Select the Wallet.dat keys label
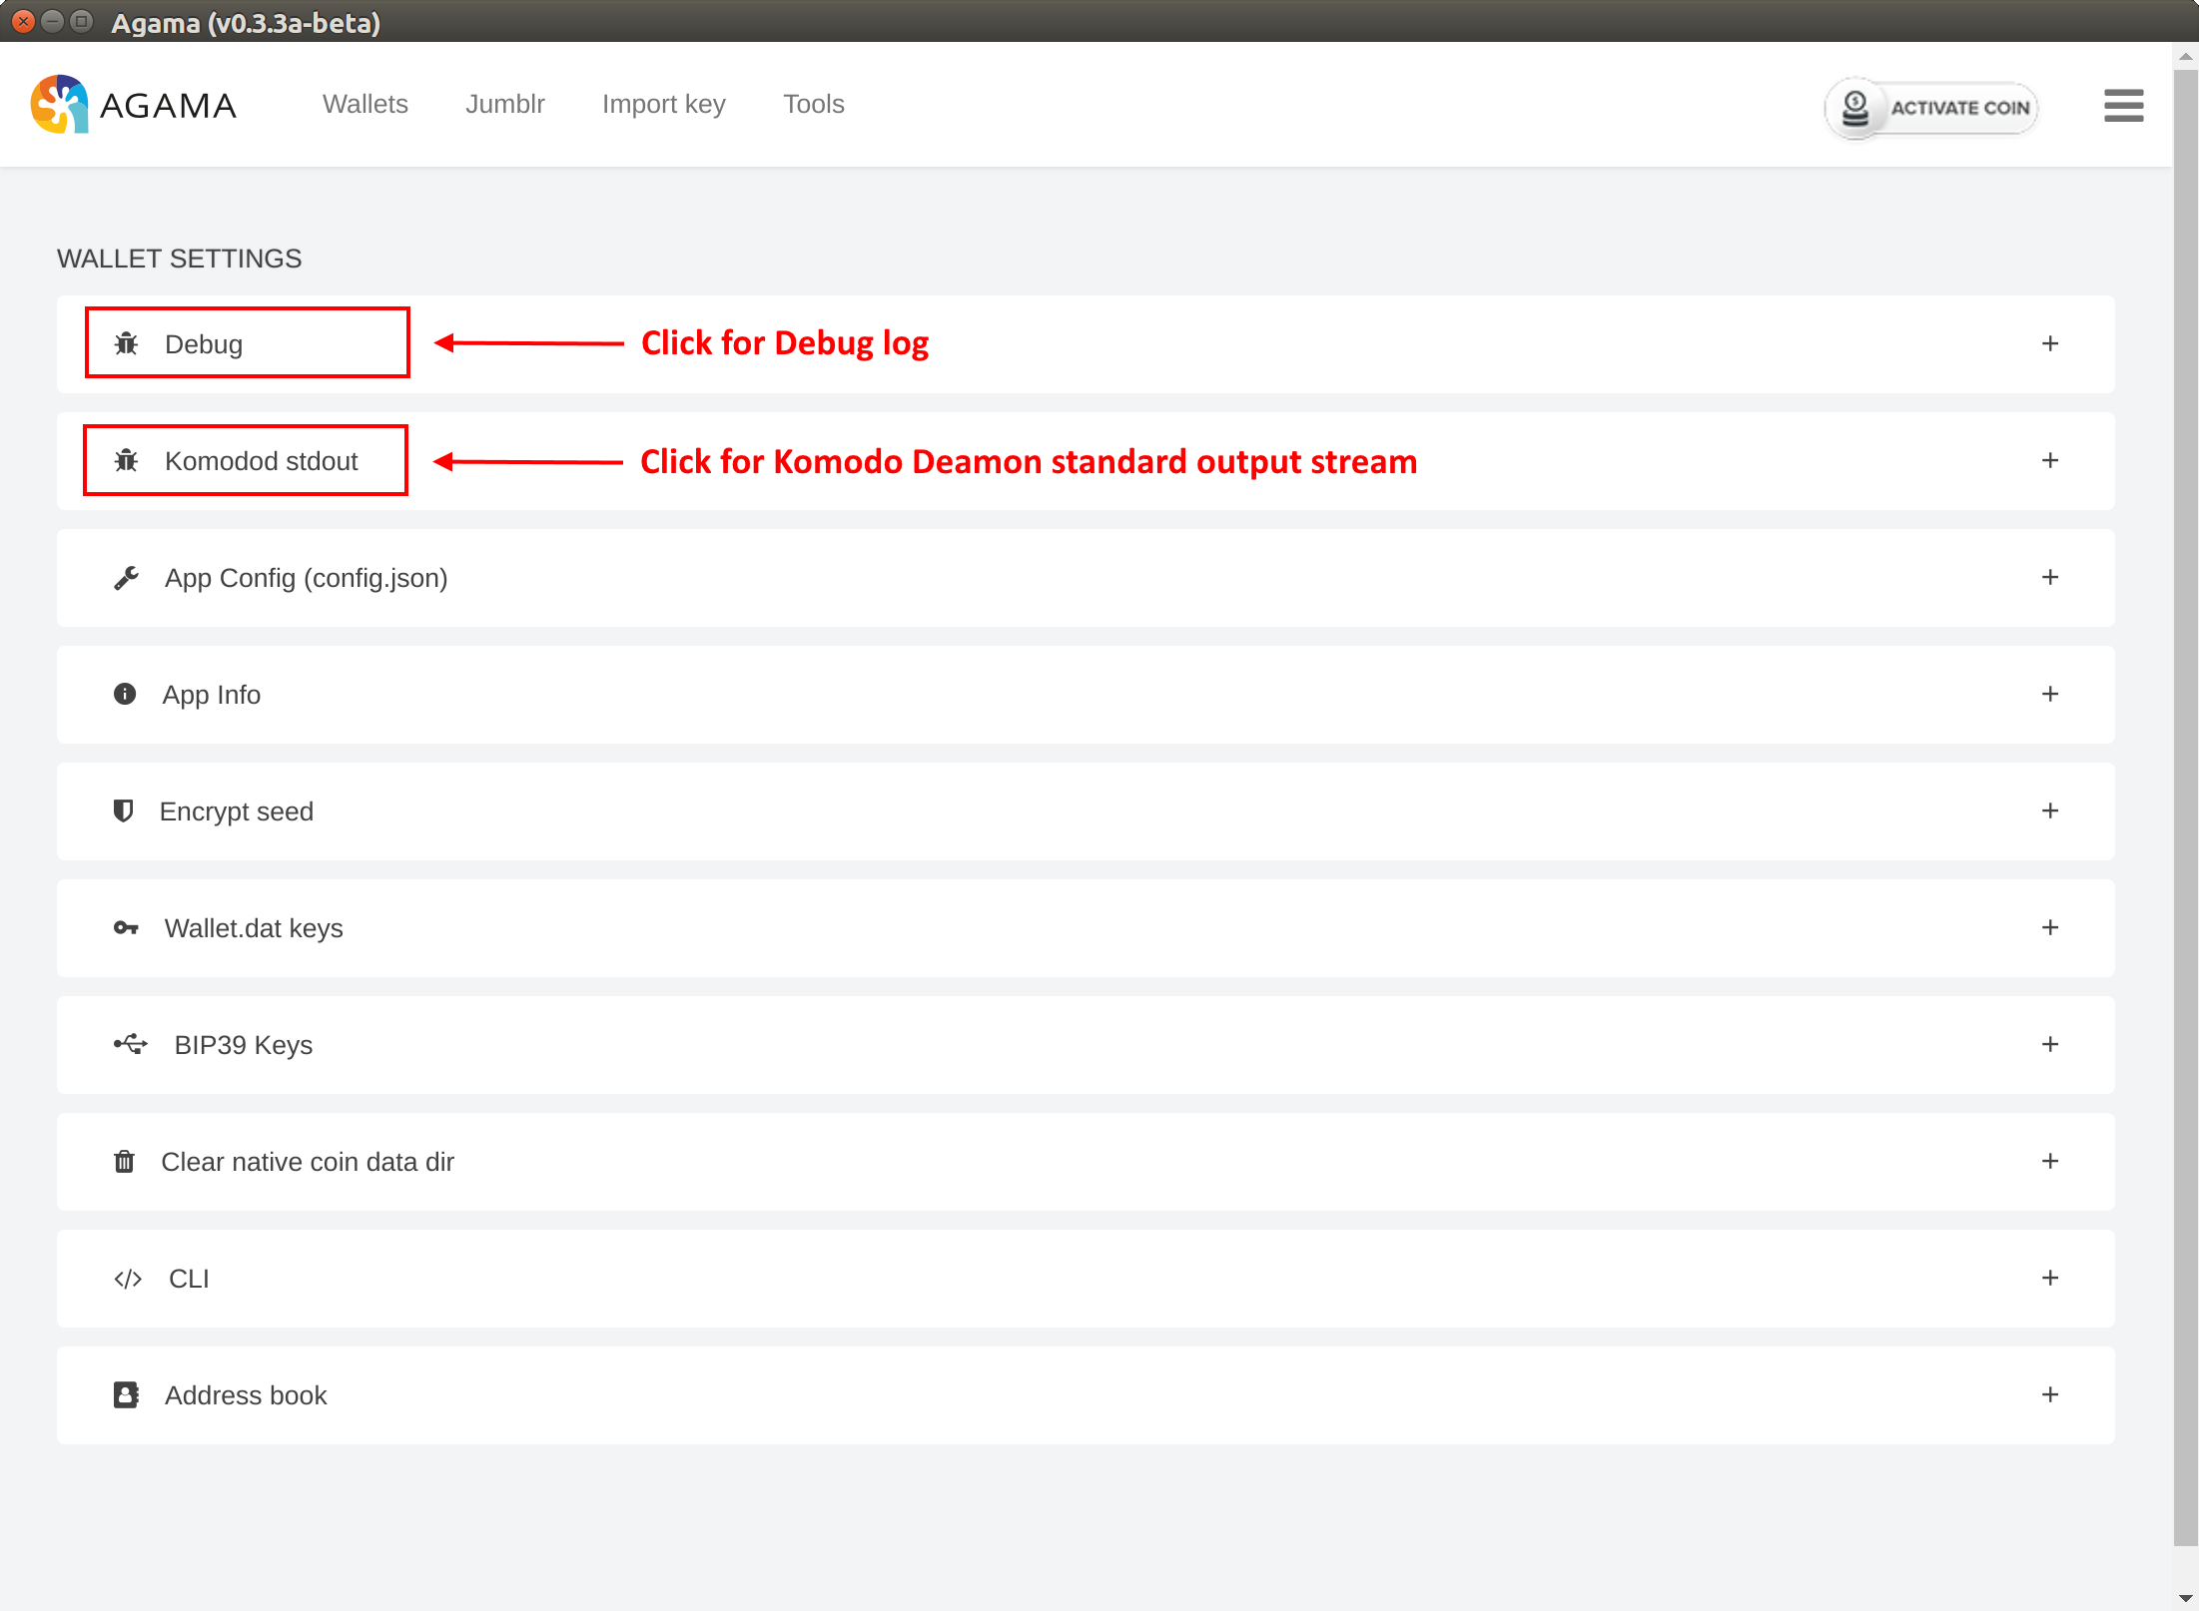This screenshot has width=2199, height=1611. tap(254, 929)
